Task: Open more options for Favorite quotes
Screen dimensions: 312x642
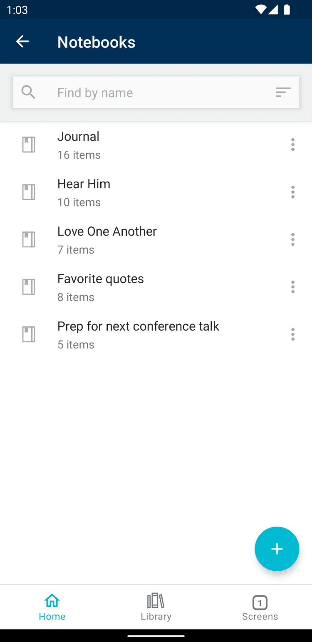Action: click(293, 287)
